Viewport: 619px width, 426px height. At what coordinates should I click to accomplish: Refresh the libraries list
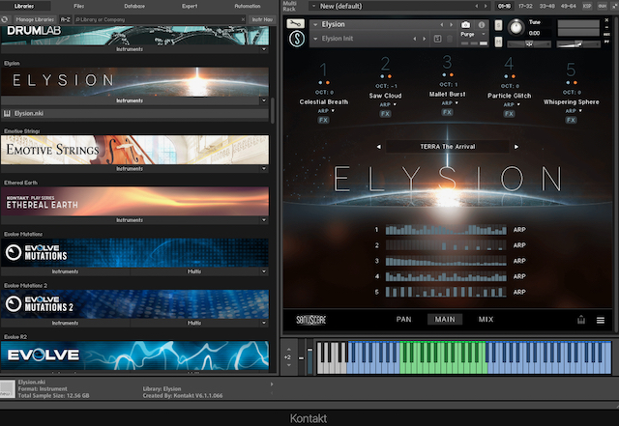tap(5, 19)
